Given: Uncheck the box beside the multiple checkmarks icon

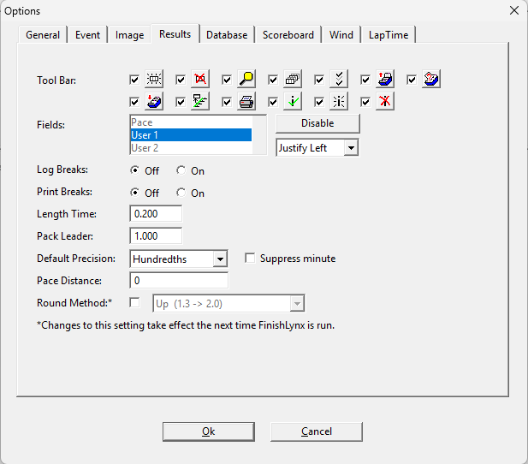Looking at the screenshot, I should [319, 80].
